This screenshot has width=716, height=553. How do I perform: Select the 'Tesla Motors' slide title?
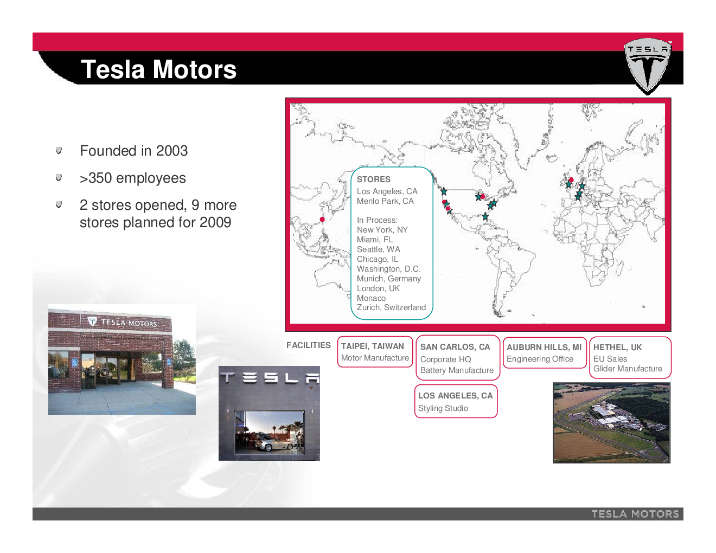158,69
